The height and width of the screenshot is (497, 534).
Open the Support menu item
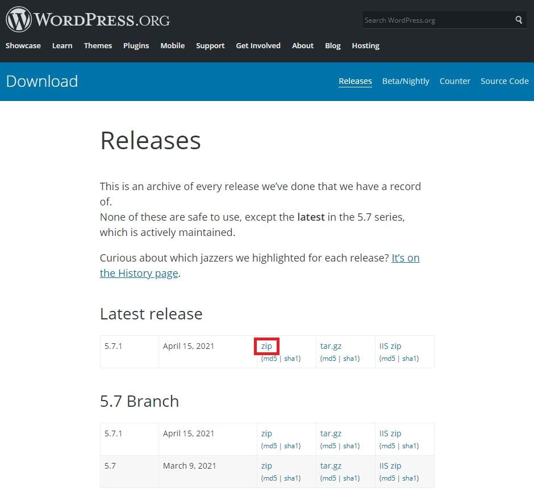210,45
